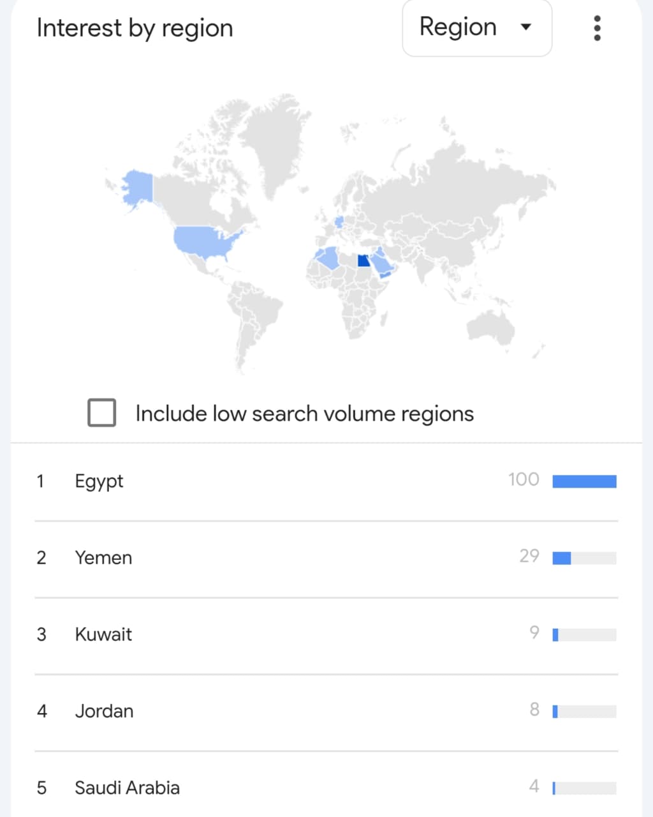Click the Include low search volume label
This screenshot has height=817, width=653.
click(304, 414)
